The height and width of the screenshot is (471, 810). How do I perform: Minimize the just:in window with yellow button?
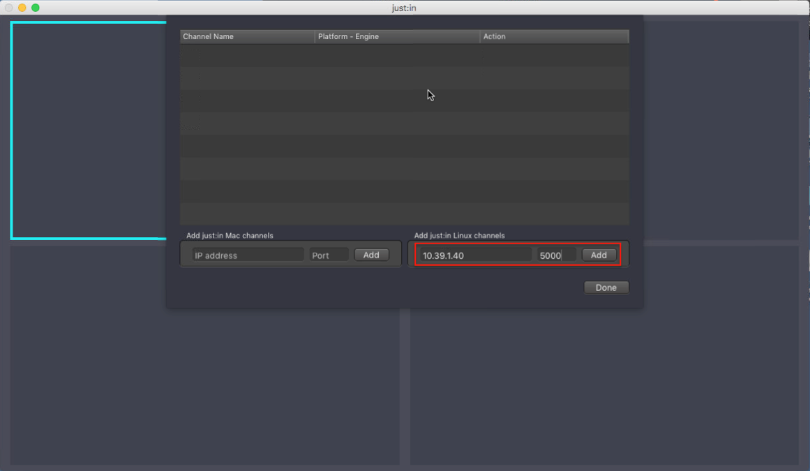(22, 8)
